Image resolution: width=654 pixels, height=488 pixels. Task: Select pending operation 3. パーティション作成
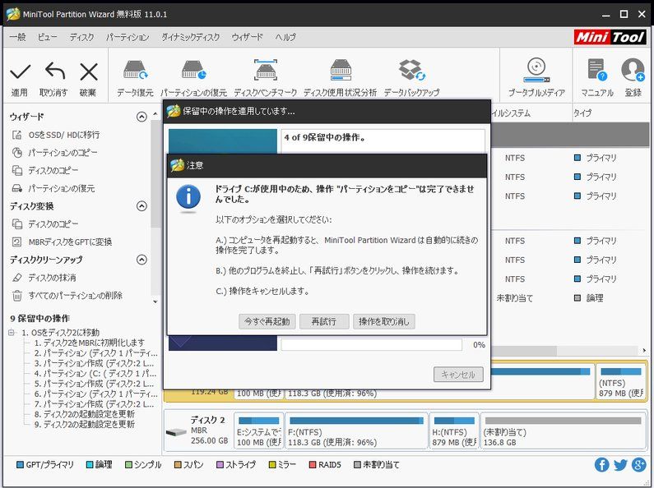click(95, 363)
